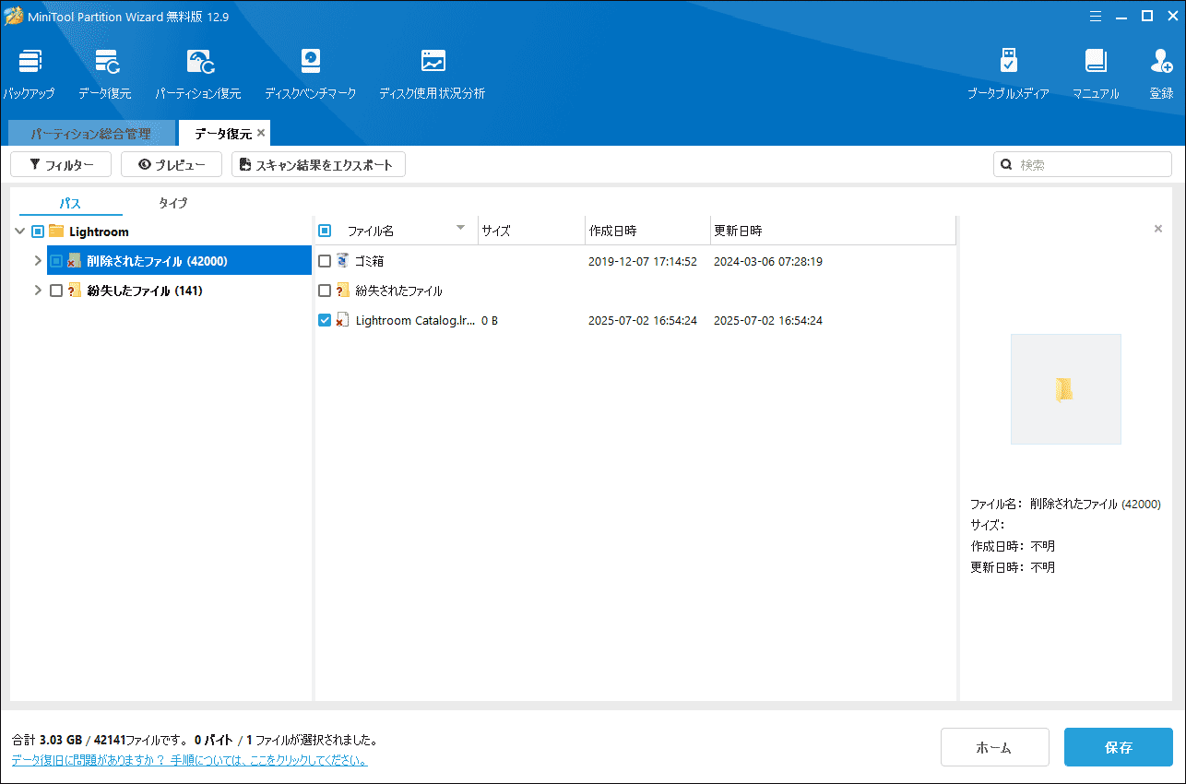Click the ゴミ箱 recycle bin icon
Image resolution: width=1186 pixels, height=784 pixels.
coord(343,261)
